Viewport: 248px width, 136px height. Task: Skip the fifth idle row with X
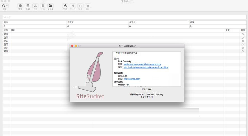[x=243, y=48]
